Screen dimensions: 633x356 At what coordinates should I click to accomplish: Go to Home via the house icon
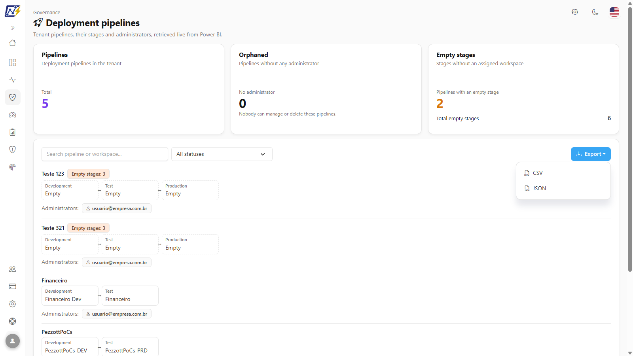(13, 43)
